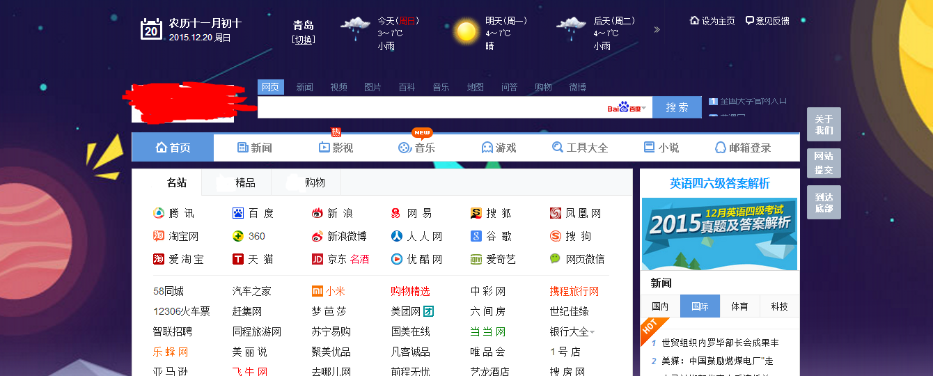The width and height of the screenshot is (933, 376).
Task: Click the Sogou 搜狗 orange icon
Action: [x=556, y=236]
